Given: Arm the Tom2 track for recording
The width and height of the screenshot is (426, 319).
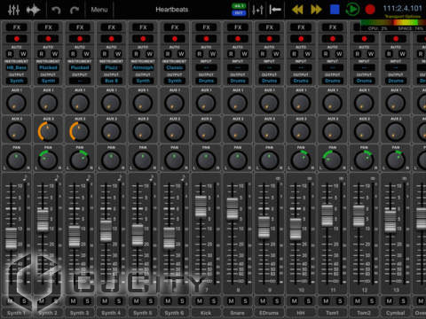Looking at the screenshot, I should 364,38.
